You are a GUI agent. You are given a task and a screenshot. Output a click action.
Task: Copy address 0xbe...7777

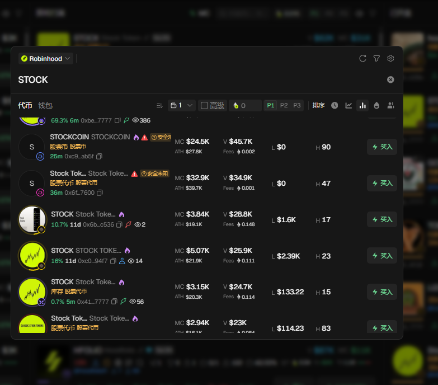click(x=117, y=120)
